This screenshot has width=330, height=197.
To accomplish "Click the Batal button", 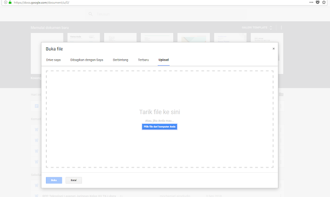I will (x=74, y=180).
